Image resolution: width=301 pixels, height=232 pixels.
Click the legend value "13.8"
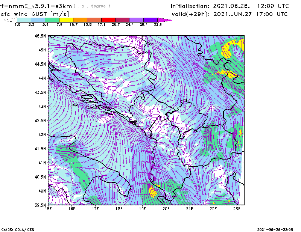(x=88, y=24)
